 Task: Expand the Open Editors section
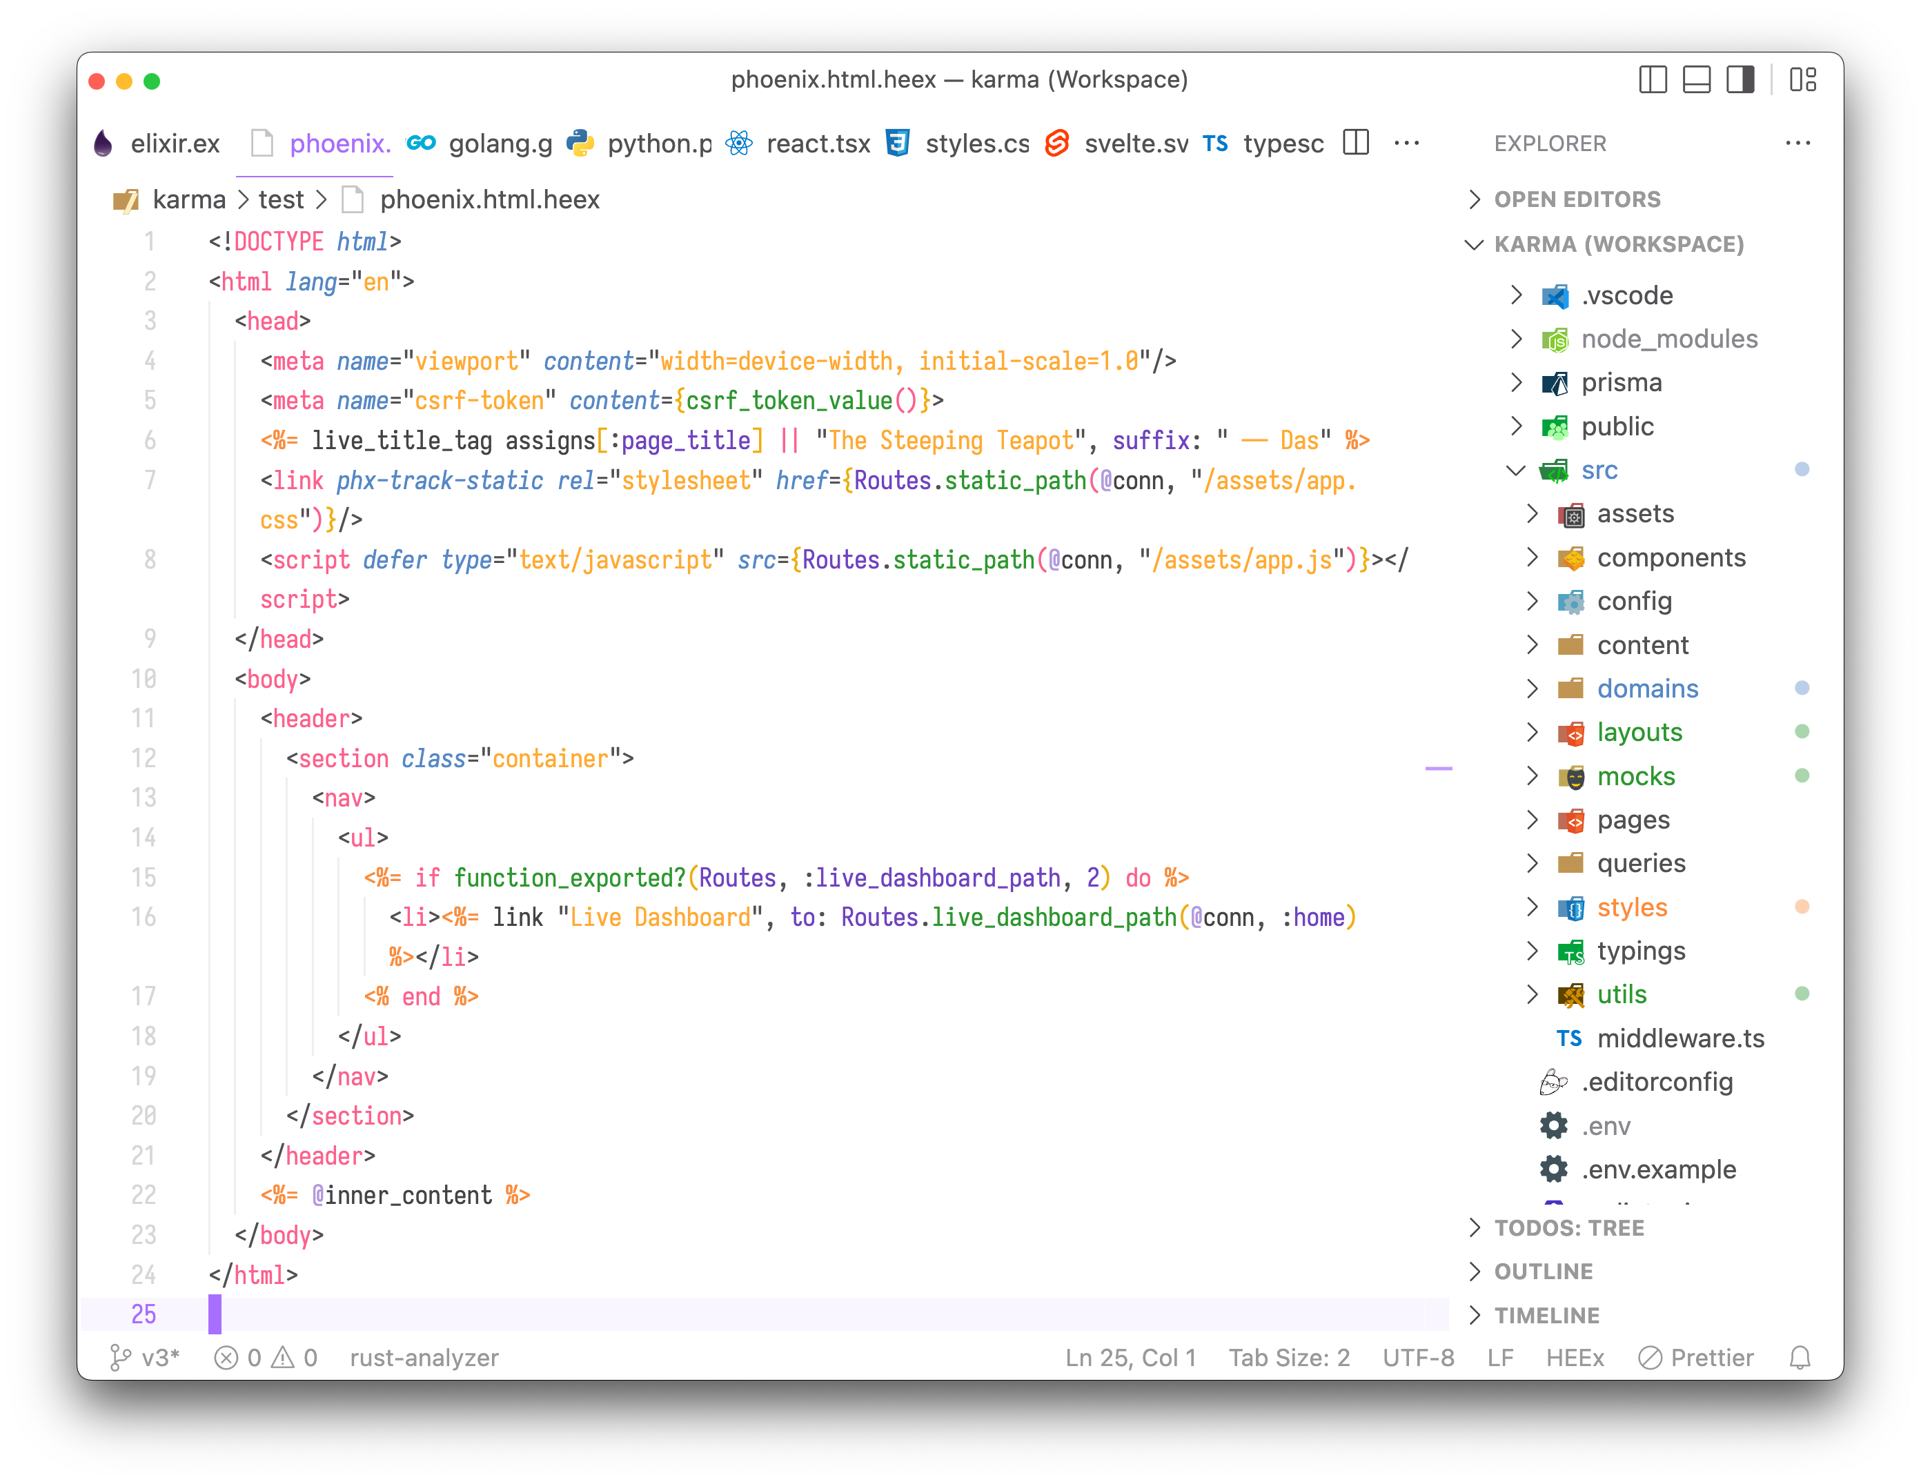click(x=1576, y=199)
